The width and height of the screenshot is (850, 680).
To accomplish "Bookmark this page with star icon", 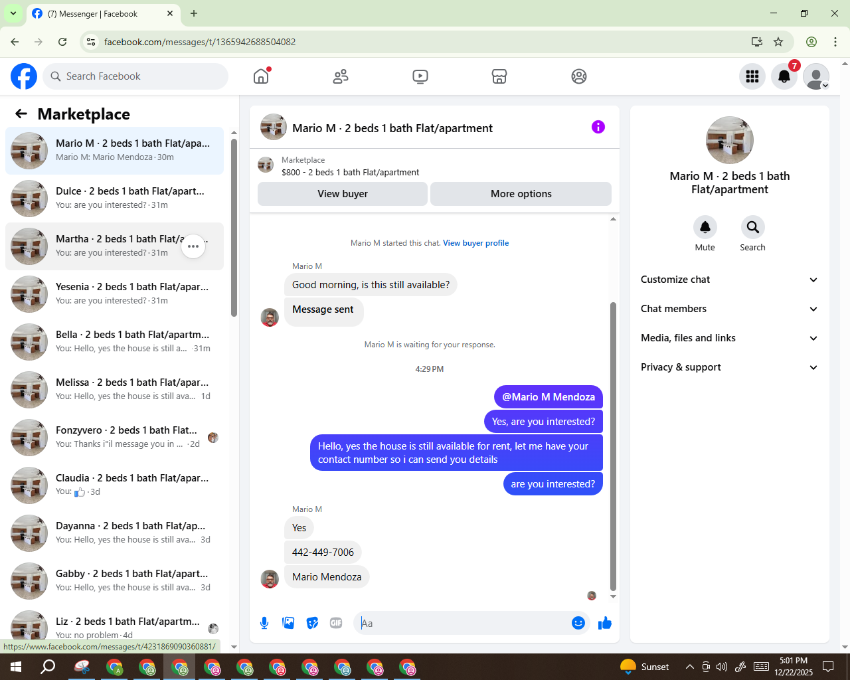I will coord(778,42).
